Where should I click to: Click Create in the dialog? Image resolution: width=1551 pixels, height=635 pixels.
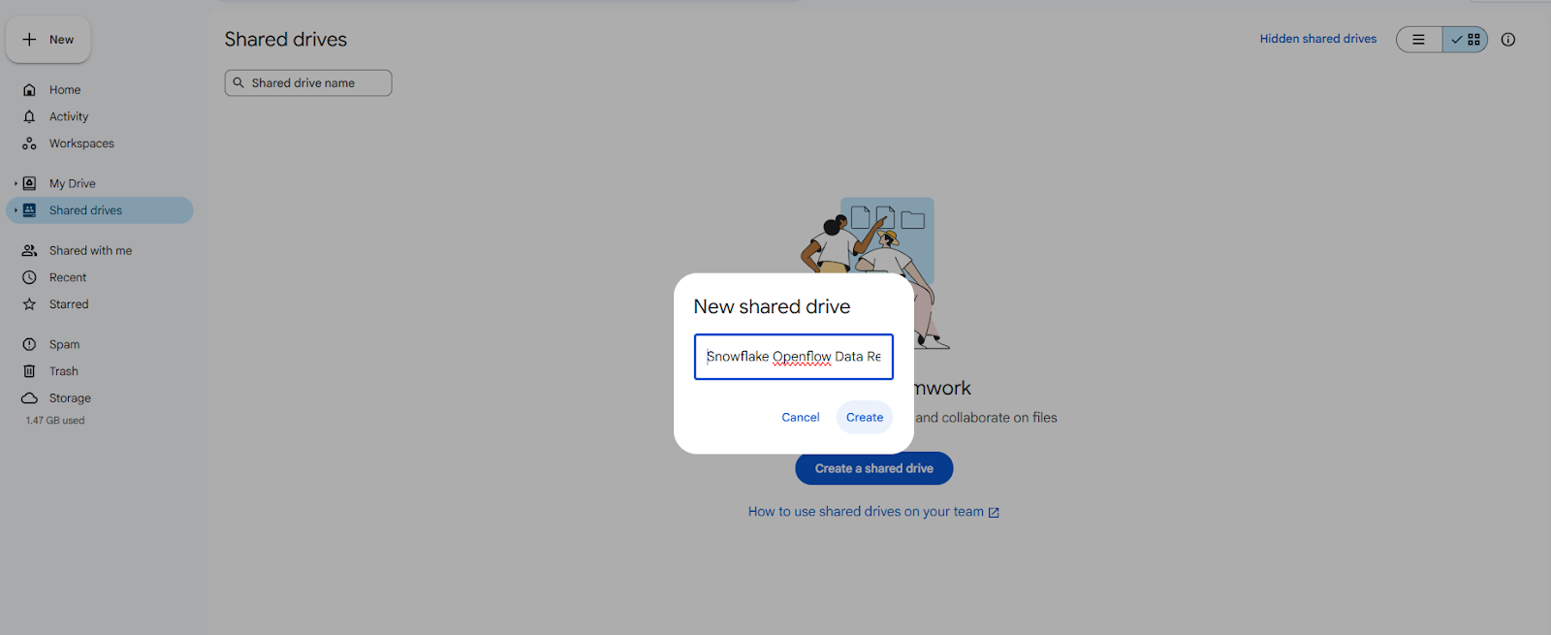pos(865,418)
